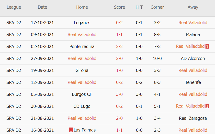Click the 3-0 score for Burgos CF match
215x134 pixels.
(x=119, y=94)
